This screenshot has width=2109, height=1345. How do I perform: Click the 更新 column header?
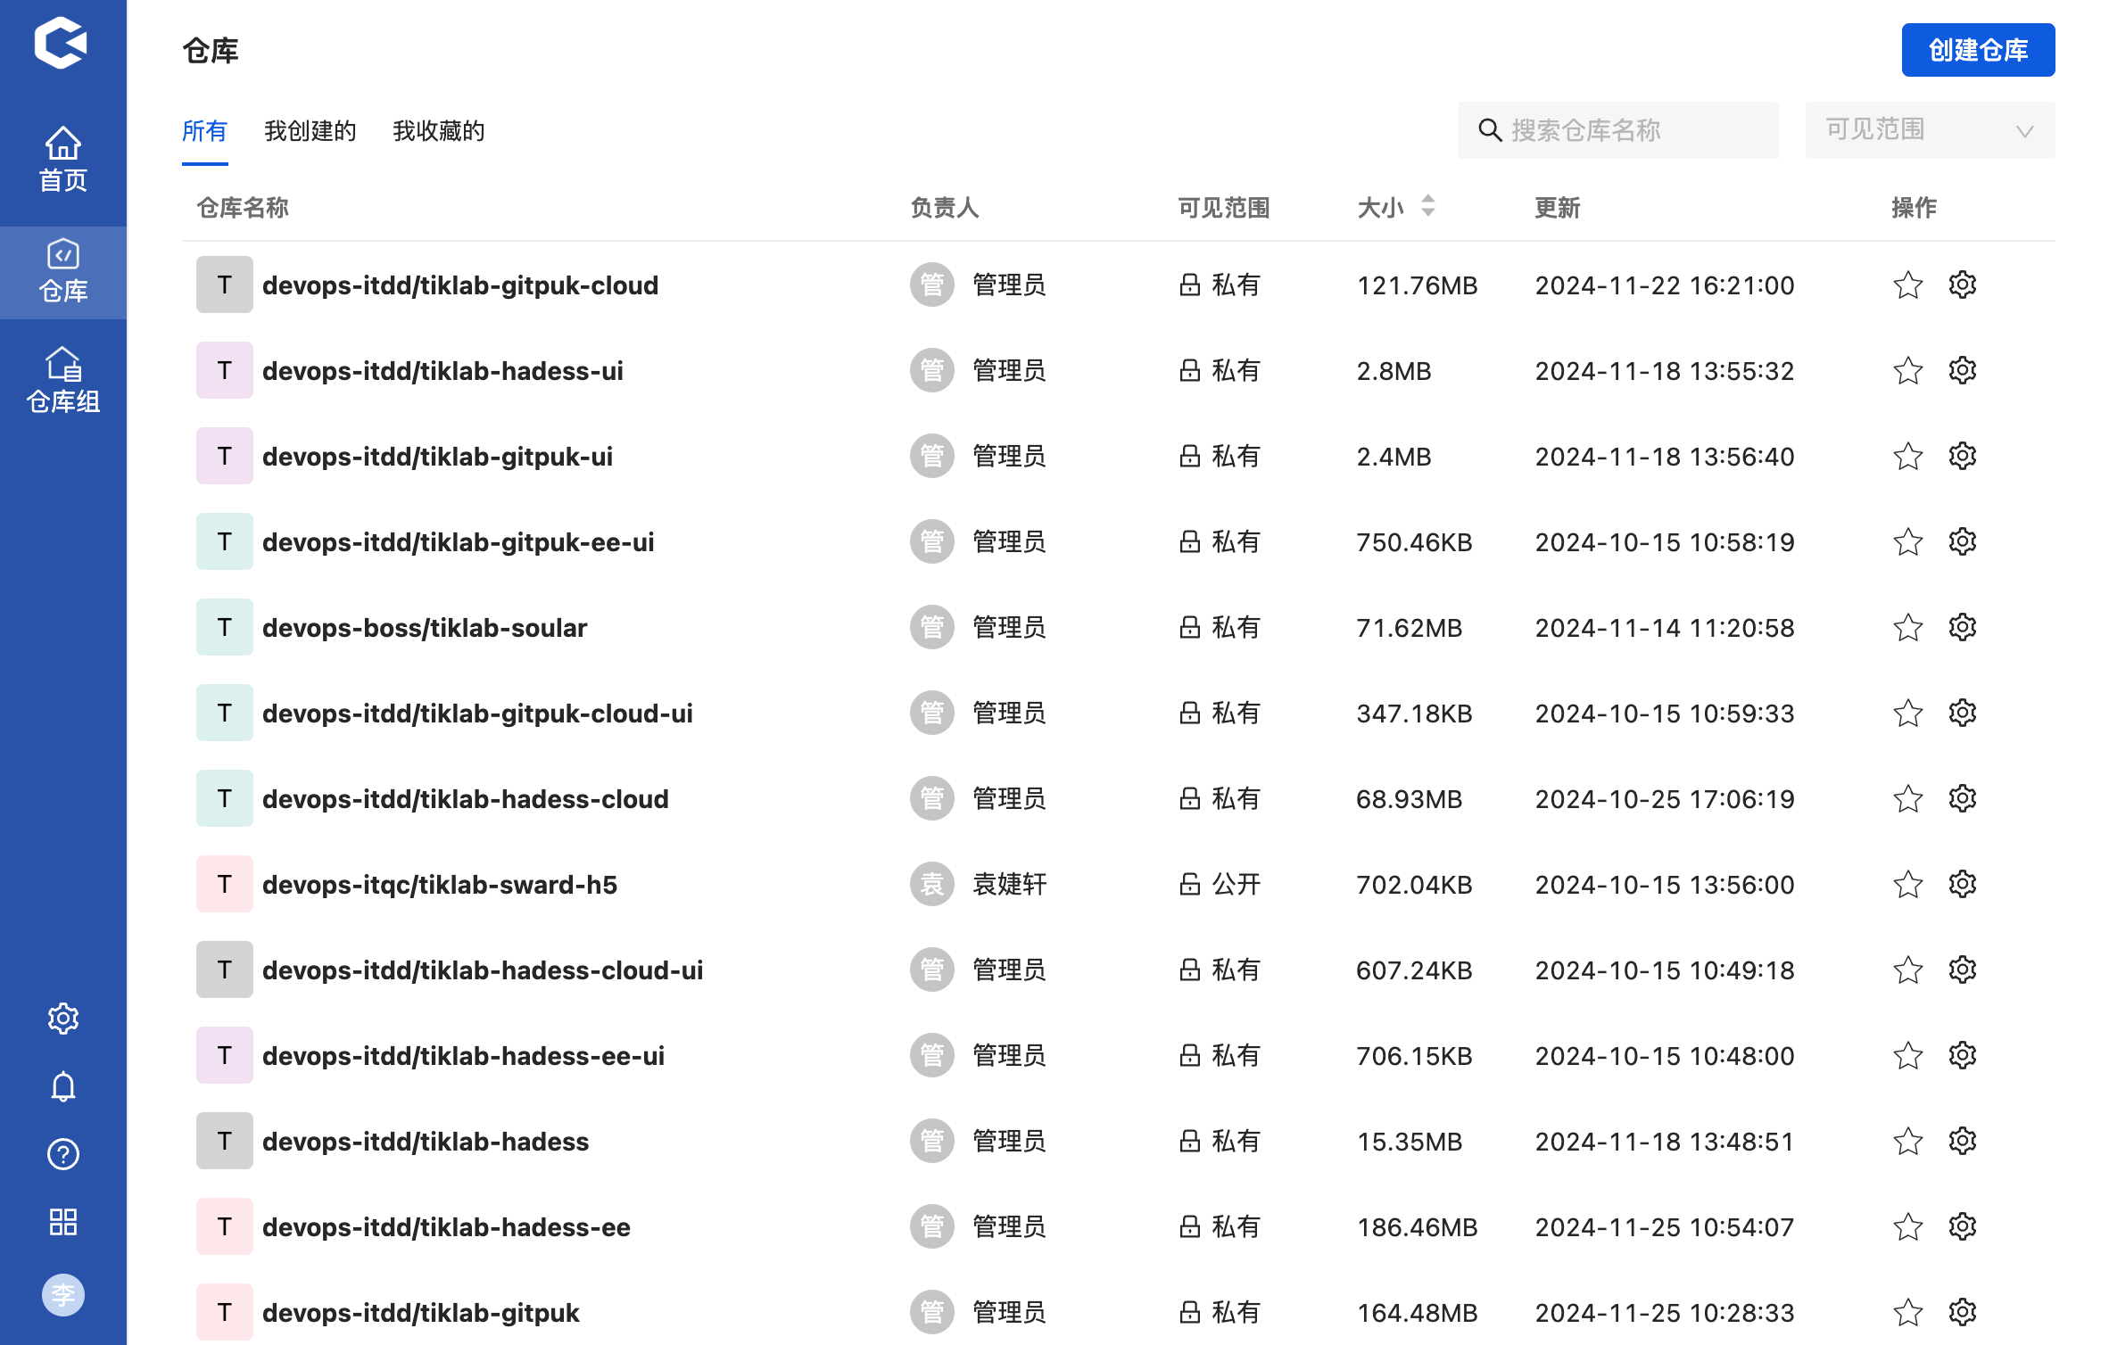coord(1557,208)
